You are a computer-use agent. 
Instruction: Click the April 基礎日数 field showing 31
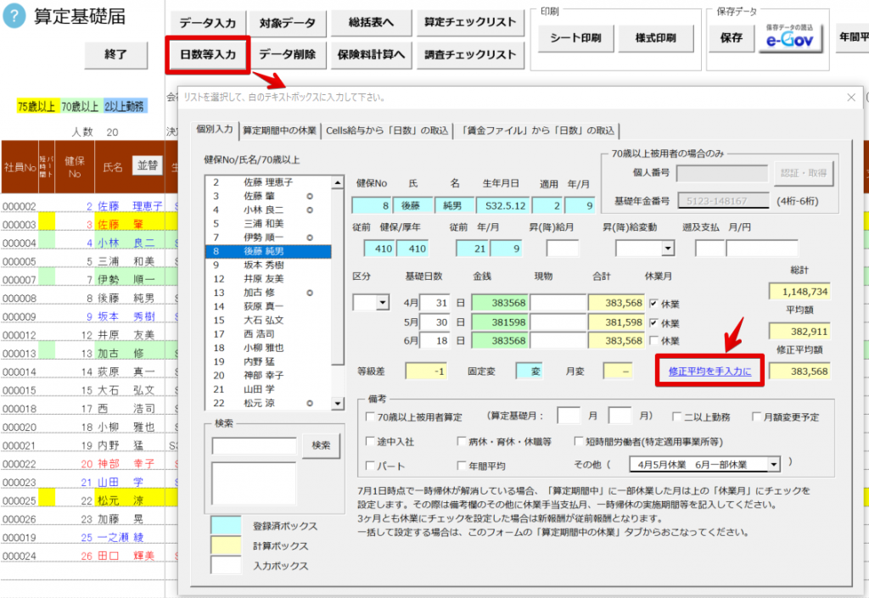click(435, 303)
